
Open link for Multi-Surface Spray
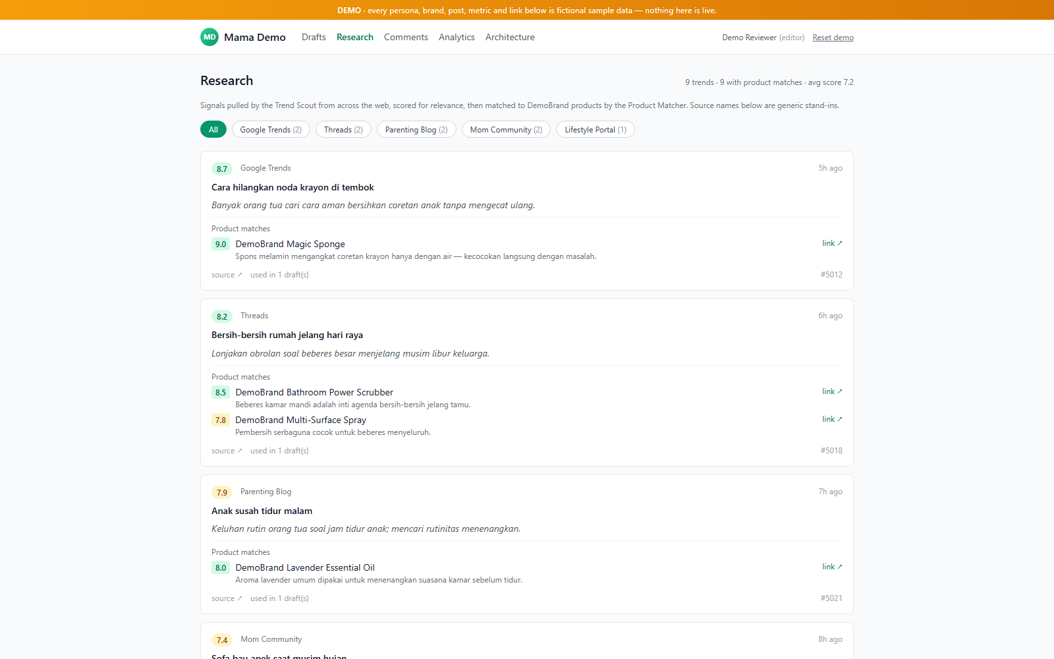pyautogui.click(x=832, y=419)
